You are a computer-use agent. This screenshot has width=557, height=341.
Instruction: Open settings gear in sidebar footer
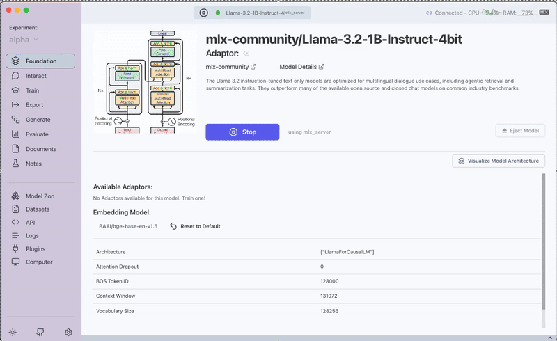point(68,333)
